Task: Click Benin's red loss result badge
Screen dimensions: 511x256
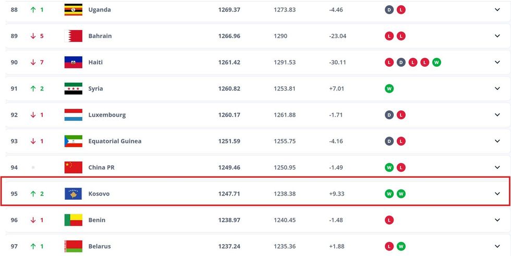Action: pyautogui.click(x=389, y=220)
